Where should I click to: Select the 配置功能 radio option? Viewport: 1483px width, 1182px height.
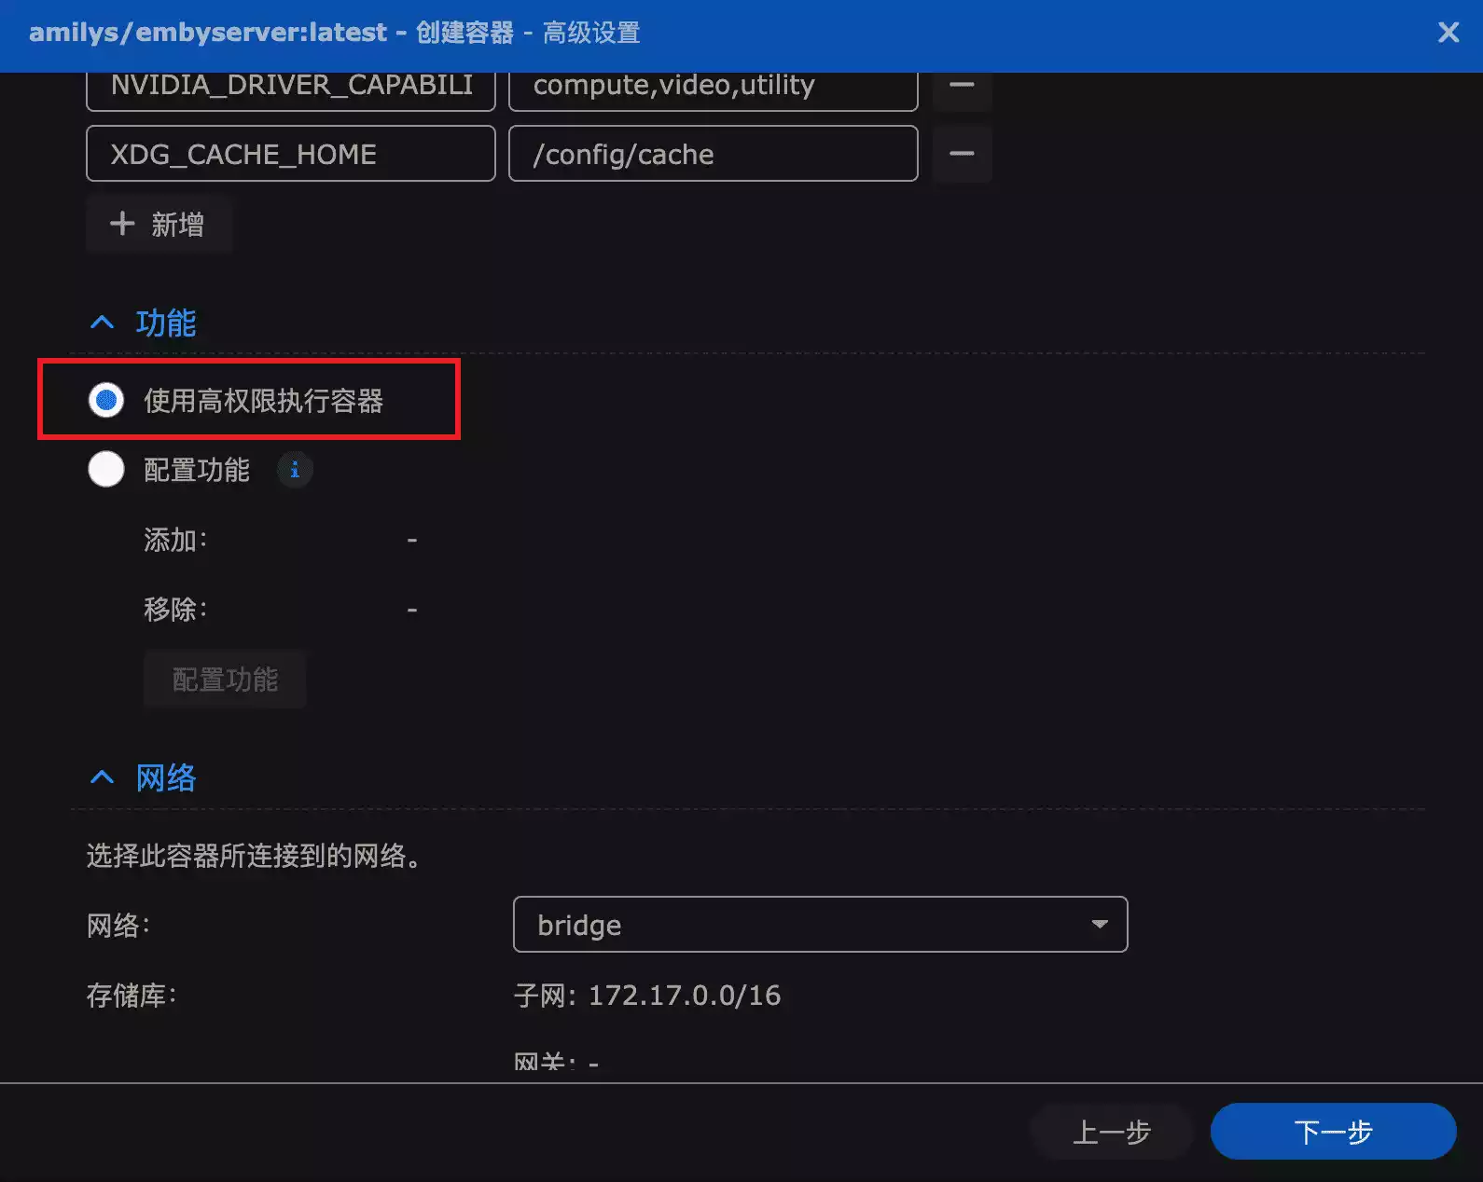pos(106,470)
